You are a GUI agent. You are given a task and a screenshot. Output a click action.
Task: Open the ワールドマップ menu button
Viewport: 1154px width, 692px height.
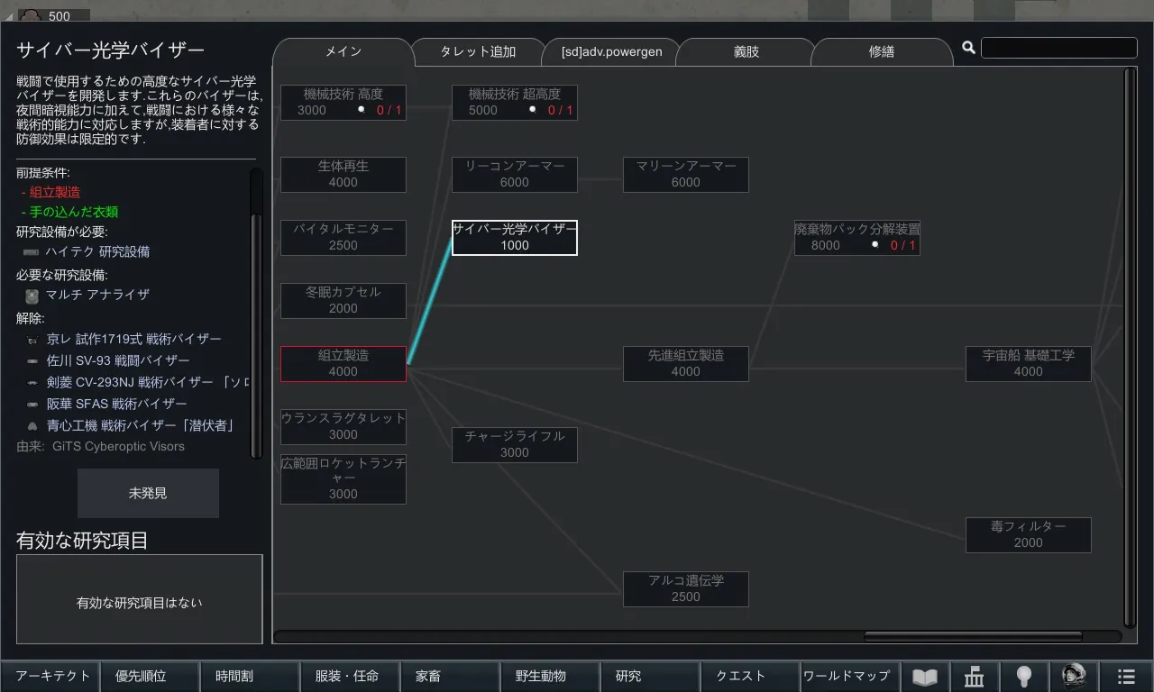click(x=846, y=676)
